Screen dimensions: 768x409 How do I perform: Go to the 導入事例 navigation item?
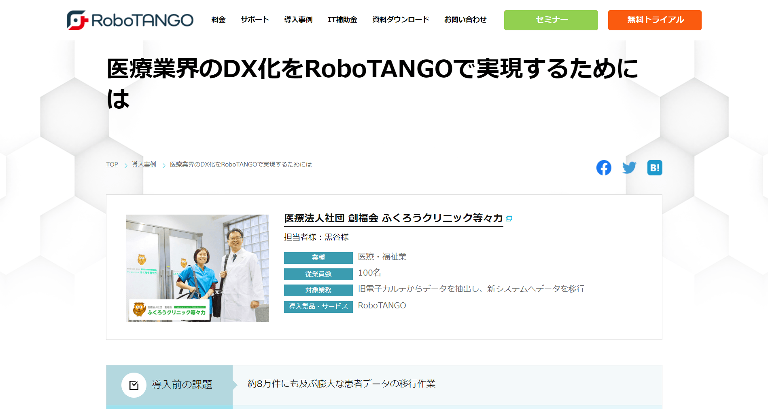point(298,20)
